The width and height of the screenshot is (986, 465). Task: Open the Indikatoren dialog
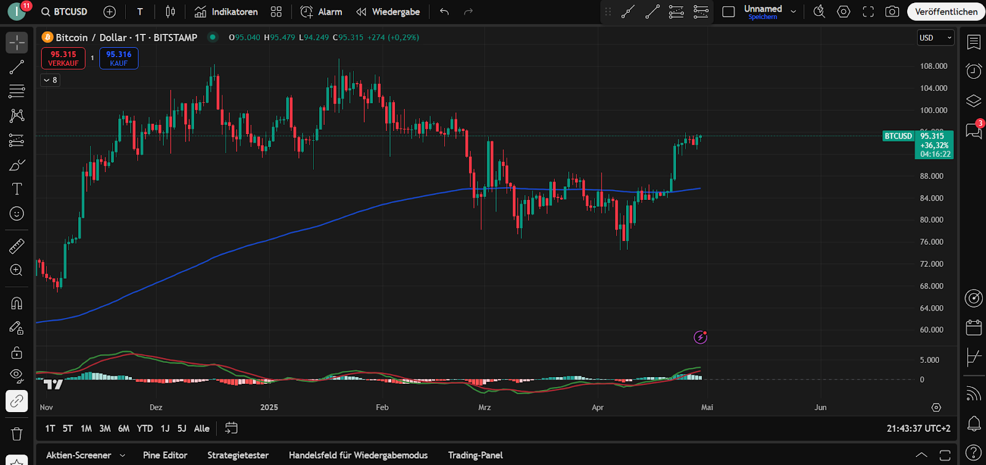click(x=226, y=12)
